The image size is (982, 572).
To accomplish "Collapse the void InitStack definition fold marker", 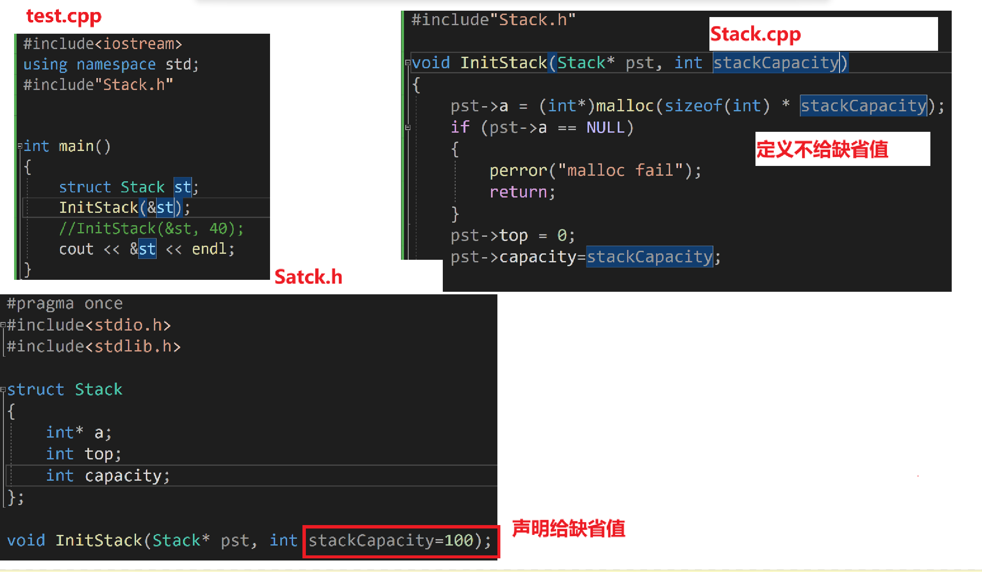I will 407,63.
